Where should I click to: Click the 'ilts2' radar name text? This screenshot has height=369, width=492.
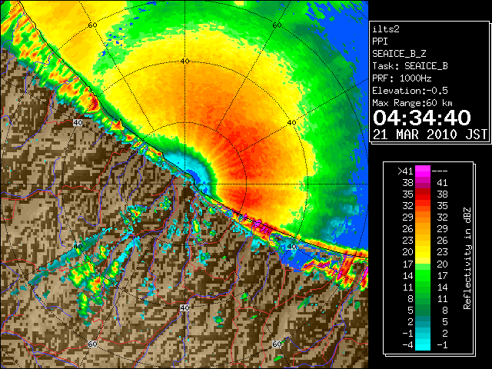point(386,29)
